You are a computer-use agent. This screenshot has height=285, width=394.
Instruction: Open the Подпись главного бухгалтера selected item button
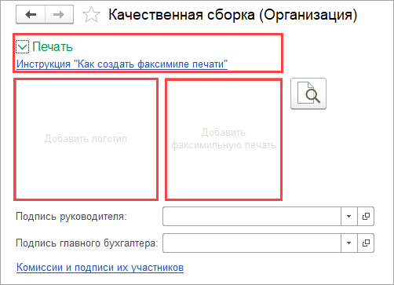366,243
